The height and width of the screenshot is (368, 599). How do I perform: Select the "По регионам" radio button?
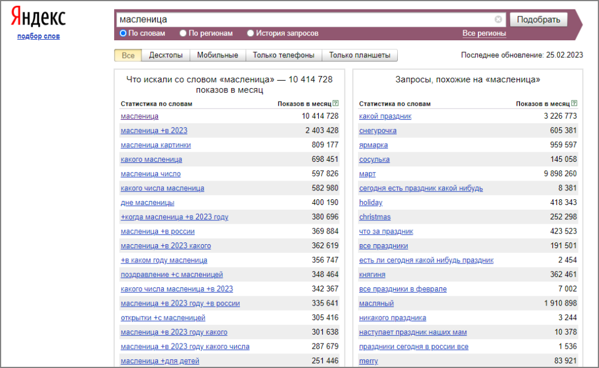pyautogui.click(x=183, y=33)
